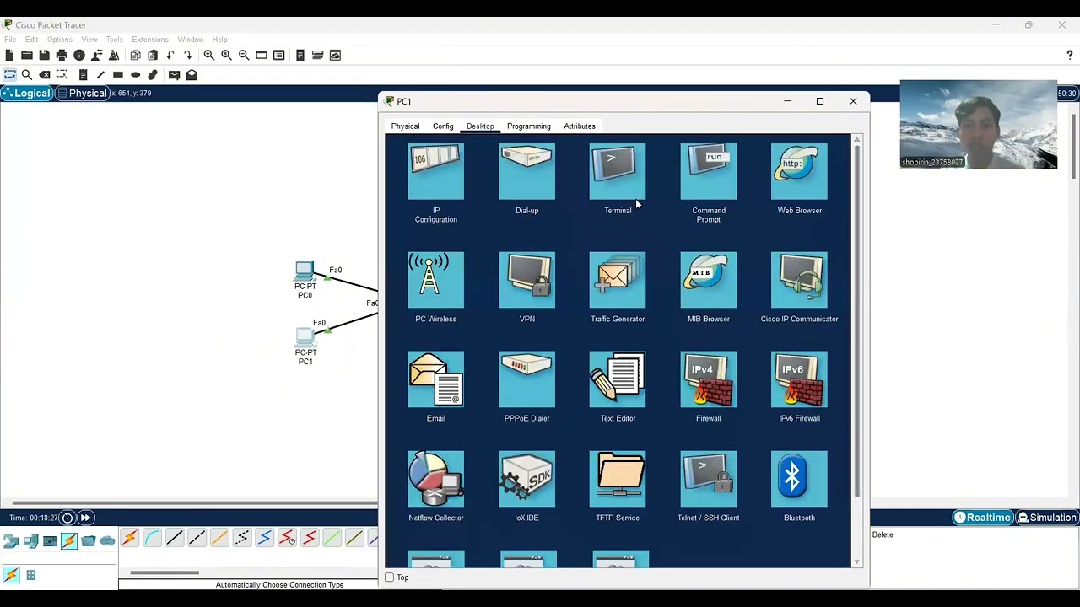Image resolution: width=1080 pixels, height=607 pixels.
Task: Select the Network Devices category
Action: pos(11,541)
